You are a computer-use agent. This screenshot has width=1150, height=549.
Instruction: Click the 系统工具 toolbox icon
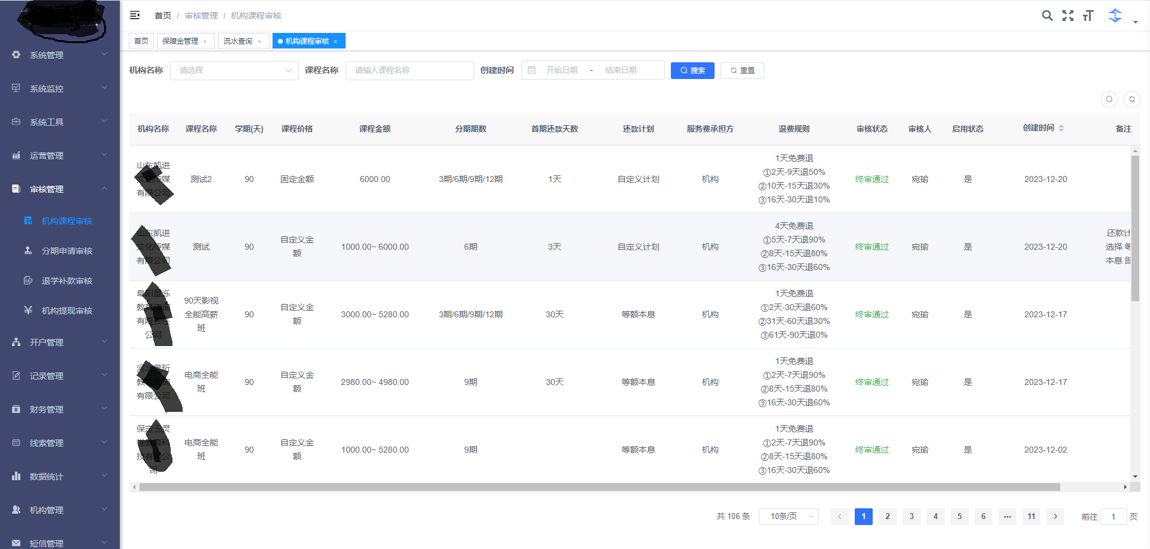[x=16, y=122]
